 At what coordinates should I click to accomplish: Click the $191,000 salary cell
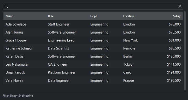(x=174, y=72)
